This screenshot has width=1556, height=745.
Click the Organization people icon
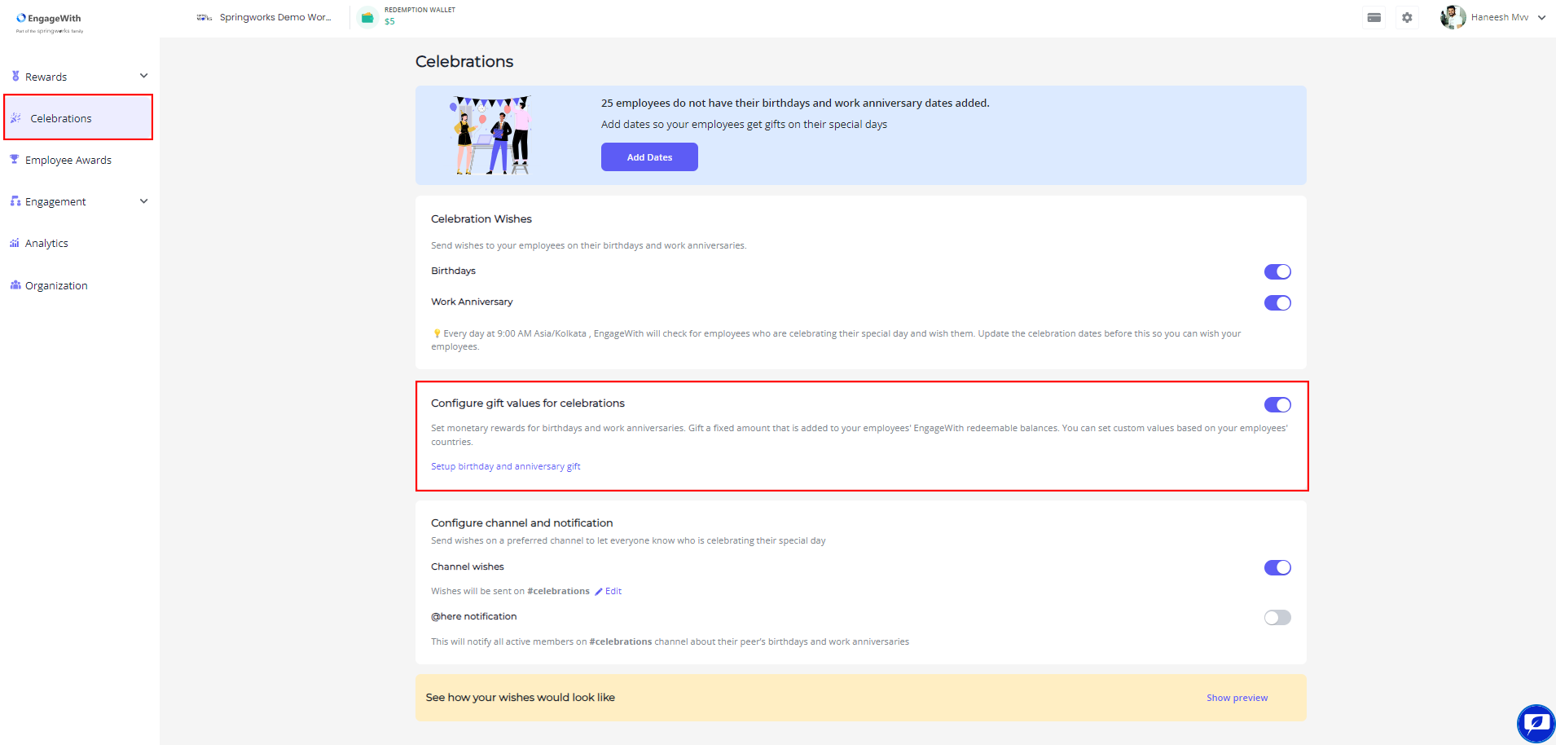(15, 285)
